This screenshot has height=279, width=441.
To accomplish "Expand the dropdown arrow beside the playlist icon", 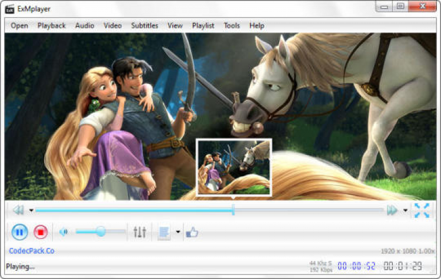I will pos(178,232).
